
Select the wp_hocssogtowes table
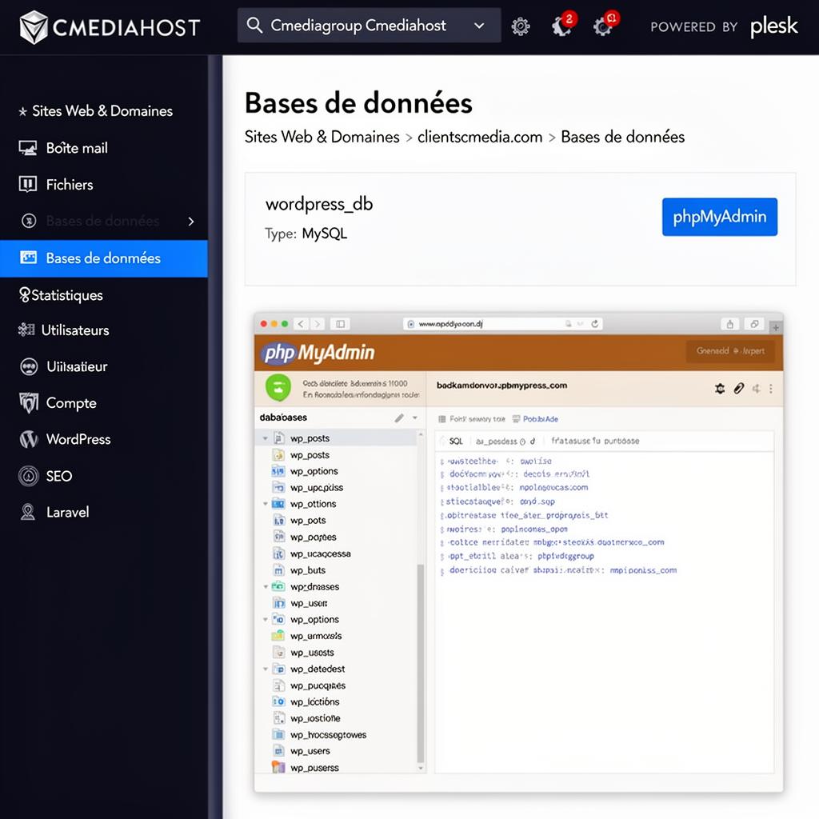[328, 735]
